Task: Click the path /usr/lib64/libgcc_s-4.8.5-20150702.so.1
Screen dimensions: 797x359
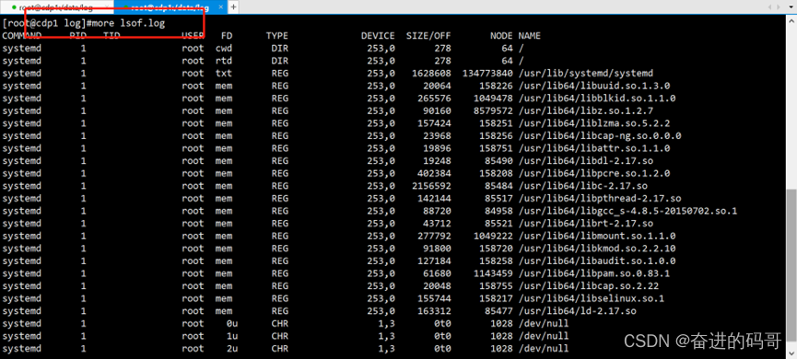Action: [627, 211]
